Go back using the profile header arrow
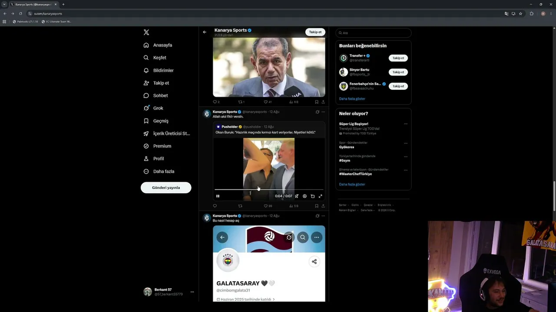Image resolution: width=556 pixels, height=312 pixels. [205, 32]
